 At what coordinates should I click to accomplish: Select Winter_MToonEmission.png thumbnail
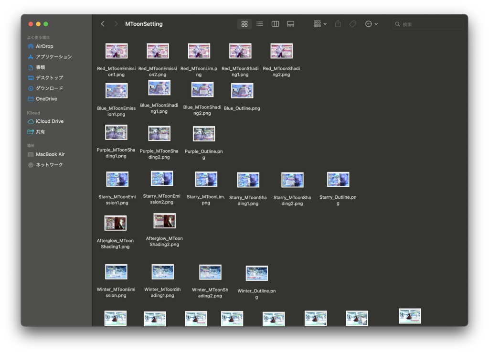[116, 272]
